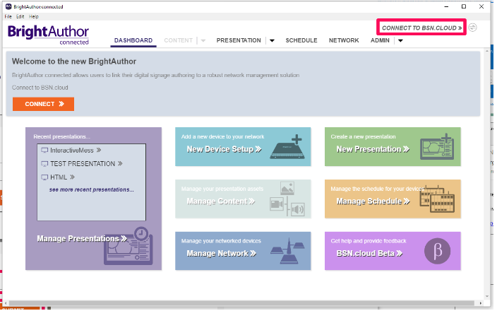Expand the Presentation tab dropdown arrow
The image size is (497, 311).
[272, 40]
